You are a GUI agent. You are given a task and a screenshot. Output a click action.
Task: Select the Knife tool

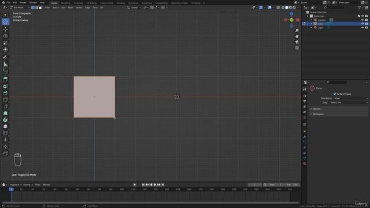click(x=5, y=106)
